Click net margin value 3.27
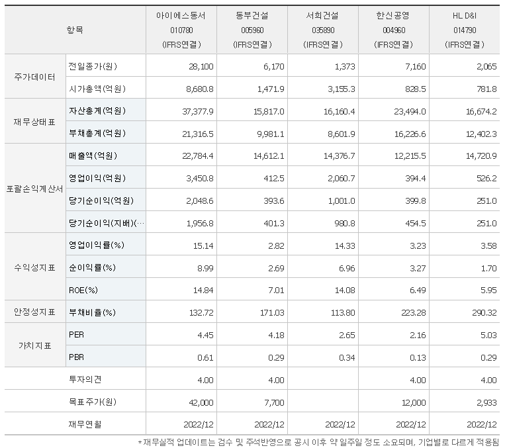This screenshot has width=507, height=448. (x=418, y=268)
